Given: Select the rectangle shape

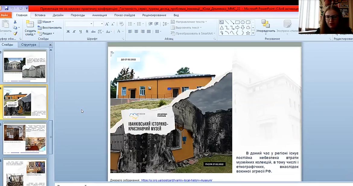Looking at the screenshot, I should [x=237, y=22].
